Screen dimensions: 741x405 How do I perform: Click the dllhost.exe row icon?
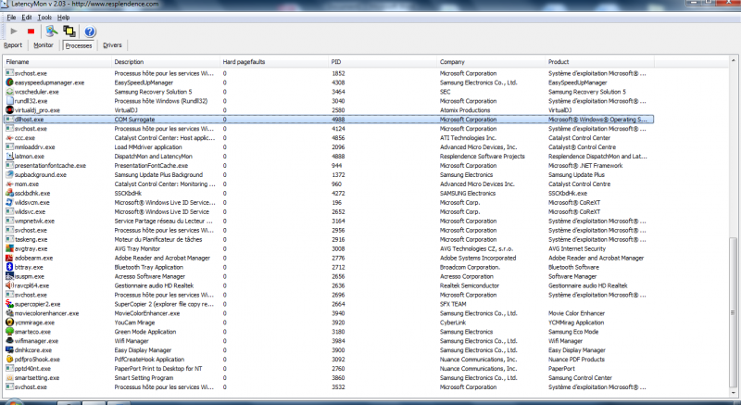coord(9,120)
